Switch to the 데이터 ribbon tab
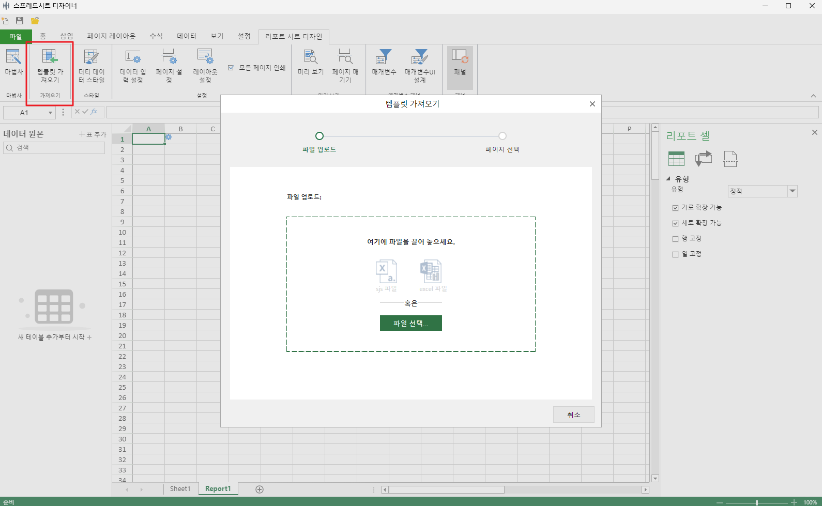The height and width of the screenshot is (506, 822). [186, 36]
